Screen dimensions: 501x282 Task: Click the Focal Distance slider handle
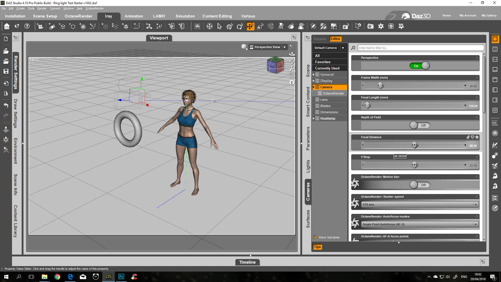coord(414,145)
